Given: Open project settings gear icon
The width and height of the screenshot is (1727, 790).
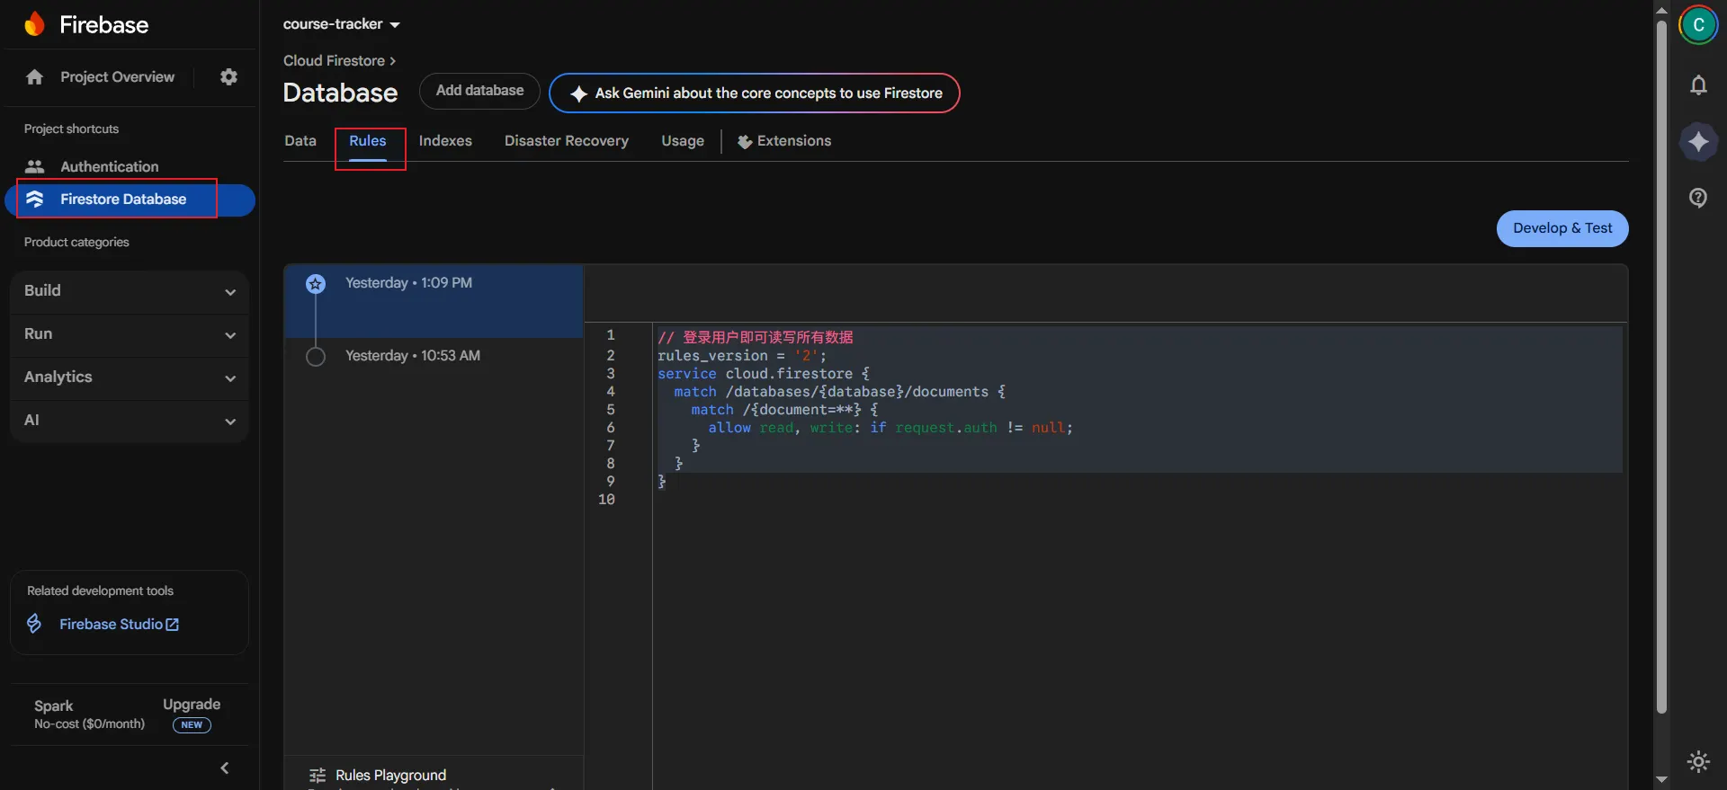Looking at the screenshot, I should pyautogui.click(x=228, y=77).
